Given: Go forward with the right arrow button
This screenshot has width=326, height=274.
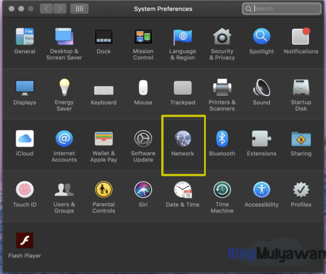Looking at the screenshot, I should (x=60, y=8).
